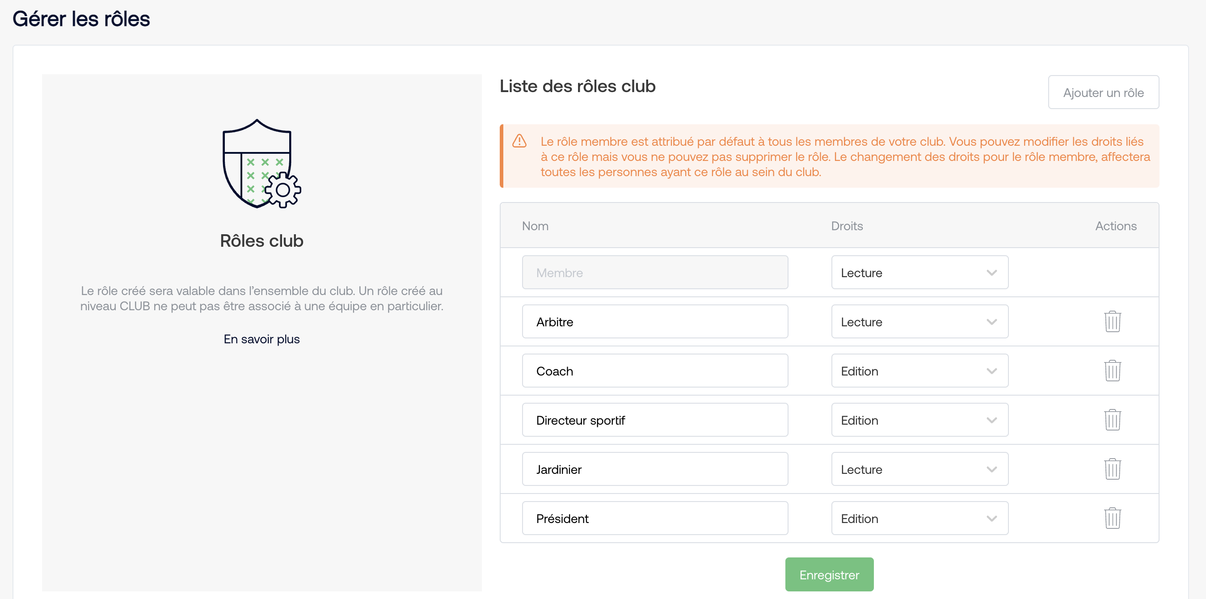Focus the Coach role name field
Viewport: 1206px width, 599px height.
click(x=655, y=371)
